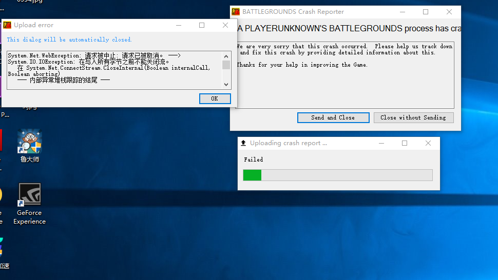The image size is (498, 280).
Task: Click "This dialog will be automatically closed." text
Action: [69, 39]
